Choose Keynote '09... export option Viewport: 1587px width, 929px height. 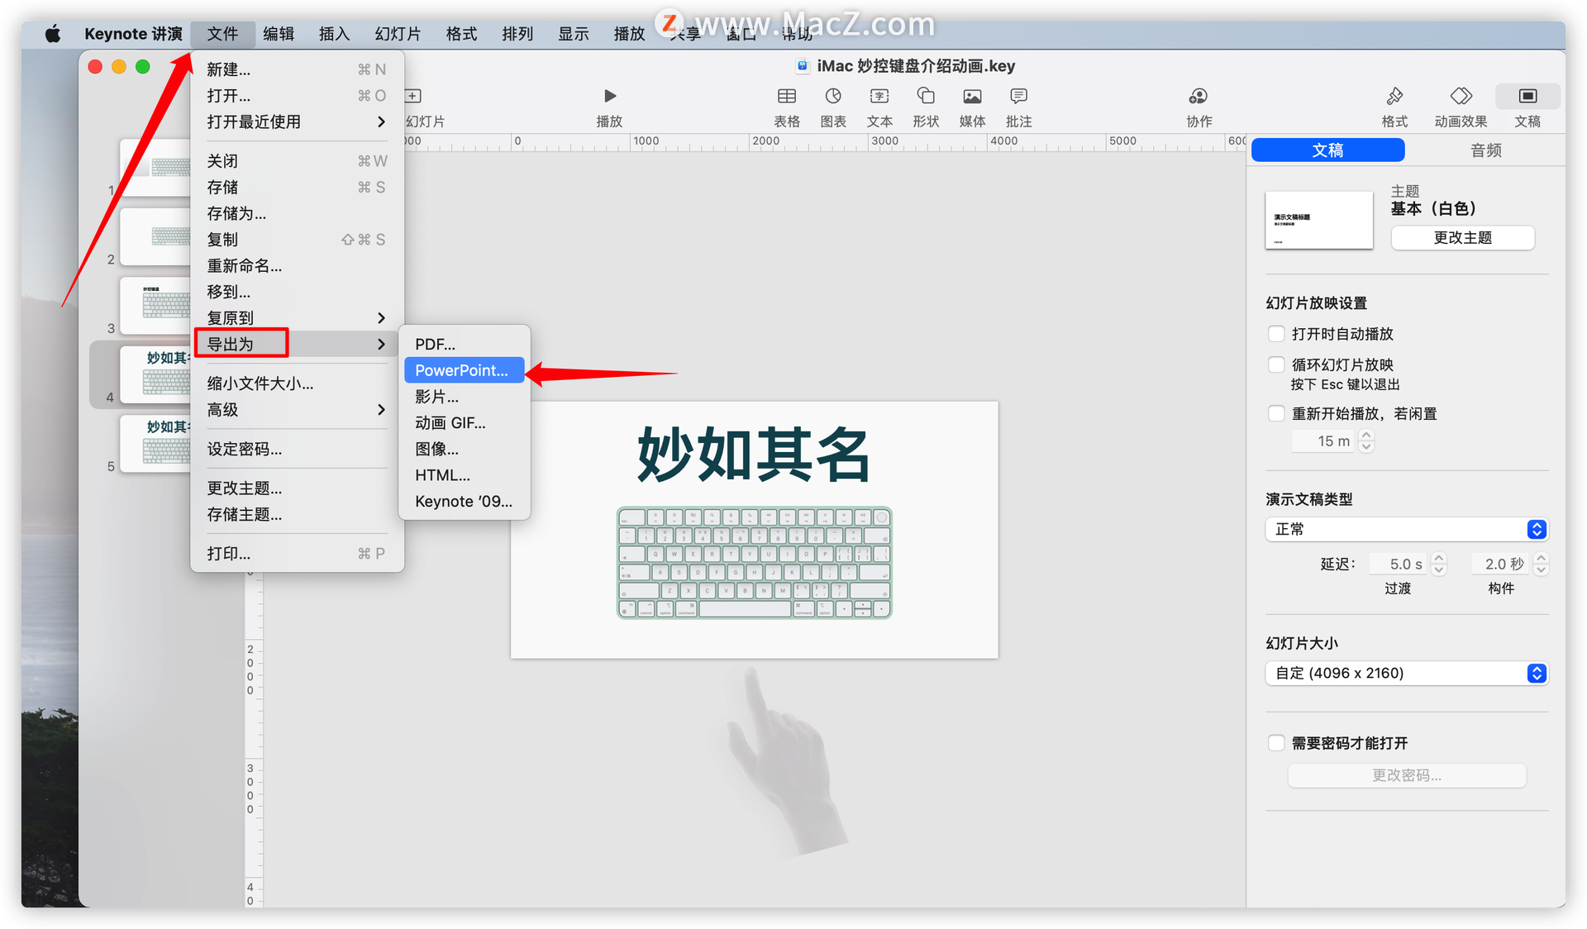(x=464, y=502)
